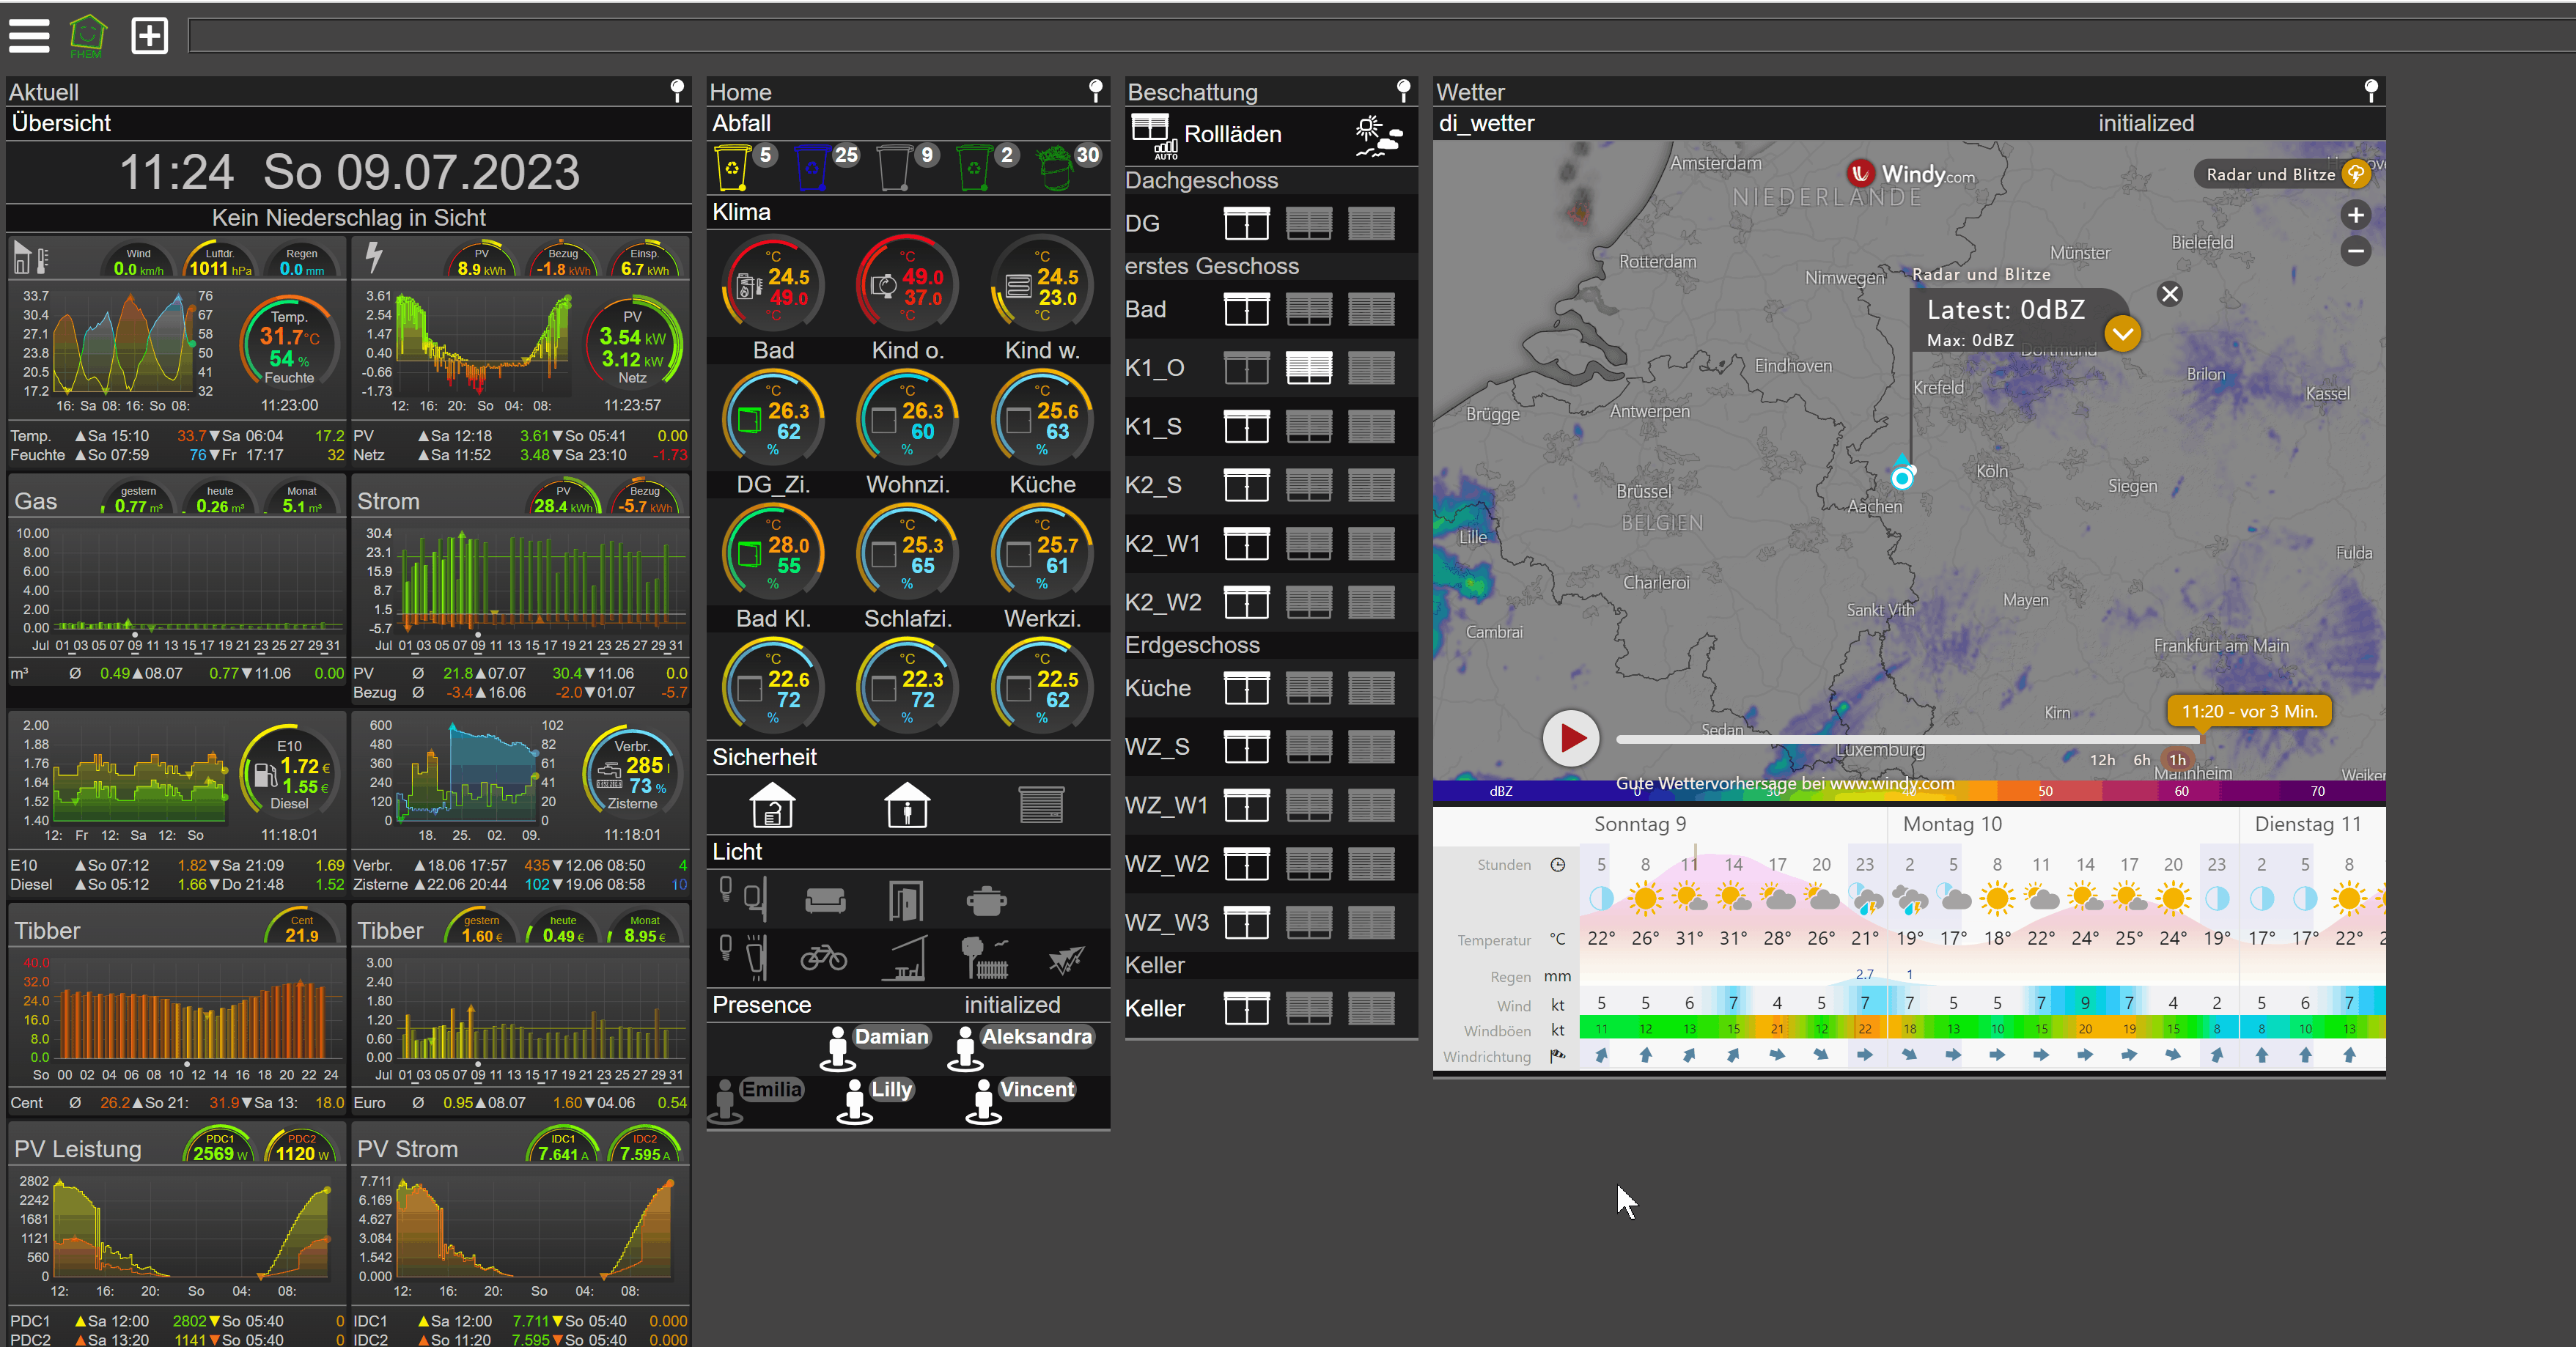Click the dBZ color scale legend
The height and width of the screenshot is (1347, 2576).
[1908, 791]
